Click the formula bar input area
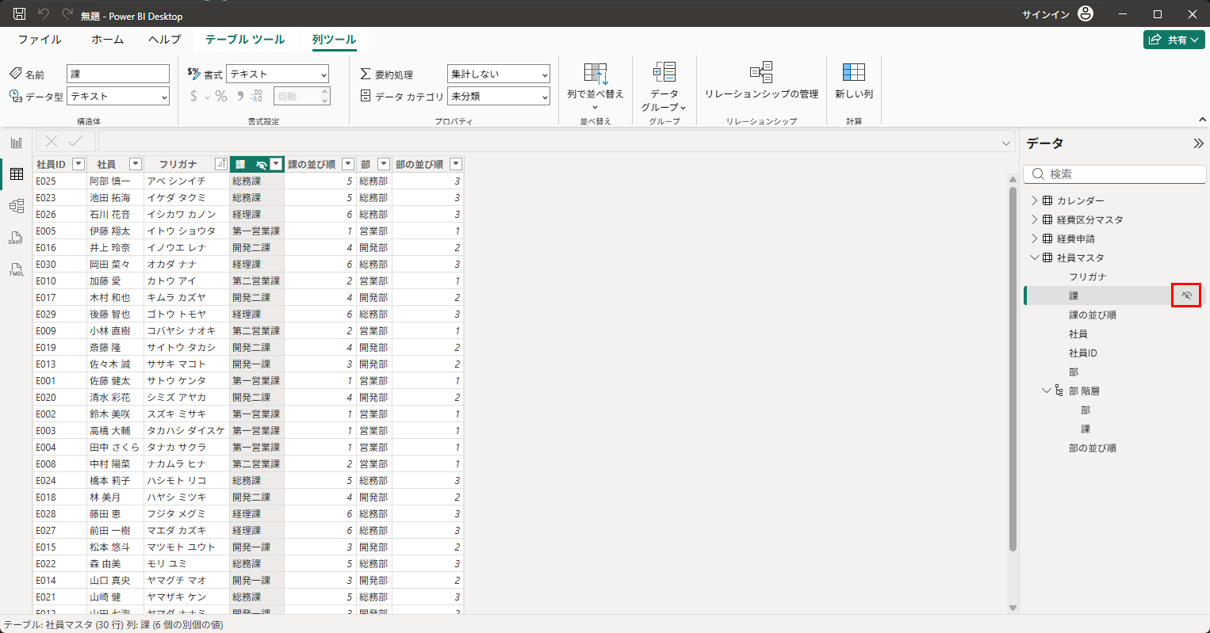Viewport: 1210px width, 633px height. (x=547, y=143)
